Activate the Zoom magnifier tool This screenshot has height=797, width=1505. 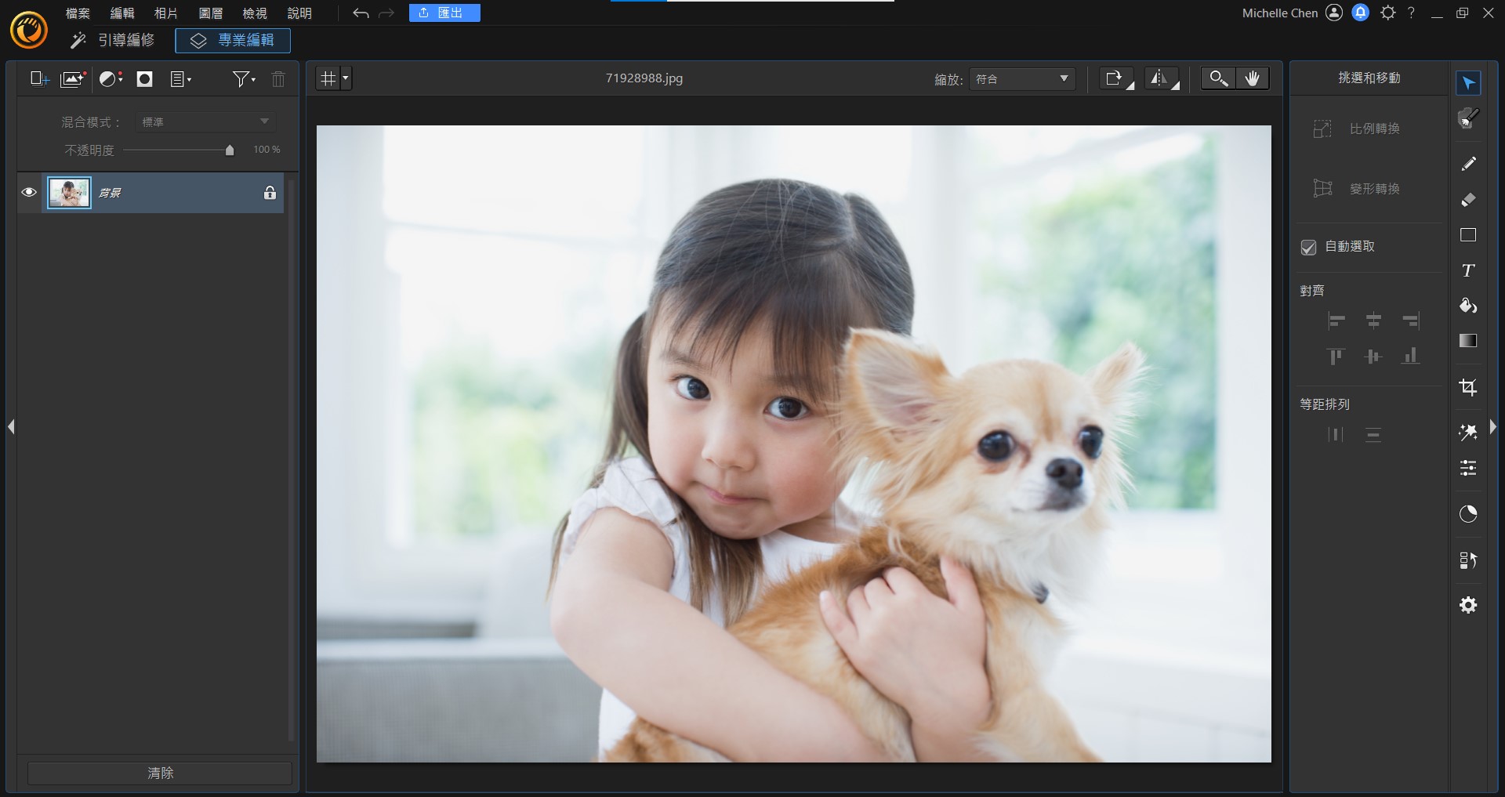point(1218,78)
